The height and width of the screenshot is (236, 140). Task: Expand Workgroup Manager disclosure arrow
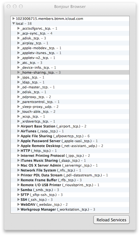tap(18, 209)
